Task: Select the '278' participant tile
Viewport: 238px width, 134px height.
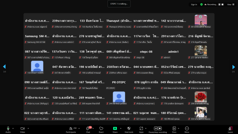Action: click(92, 36)
